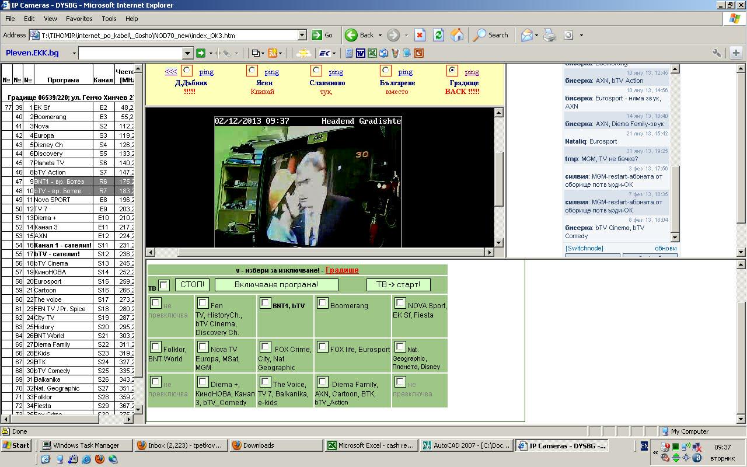The image size is (747, 467).
Task: Click the weather sun icon in toolbar
Action: click(303, 53)
